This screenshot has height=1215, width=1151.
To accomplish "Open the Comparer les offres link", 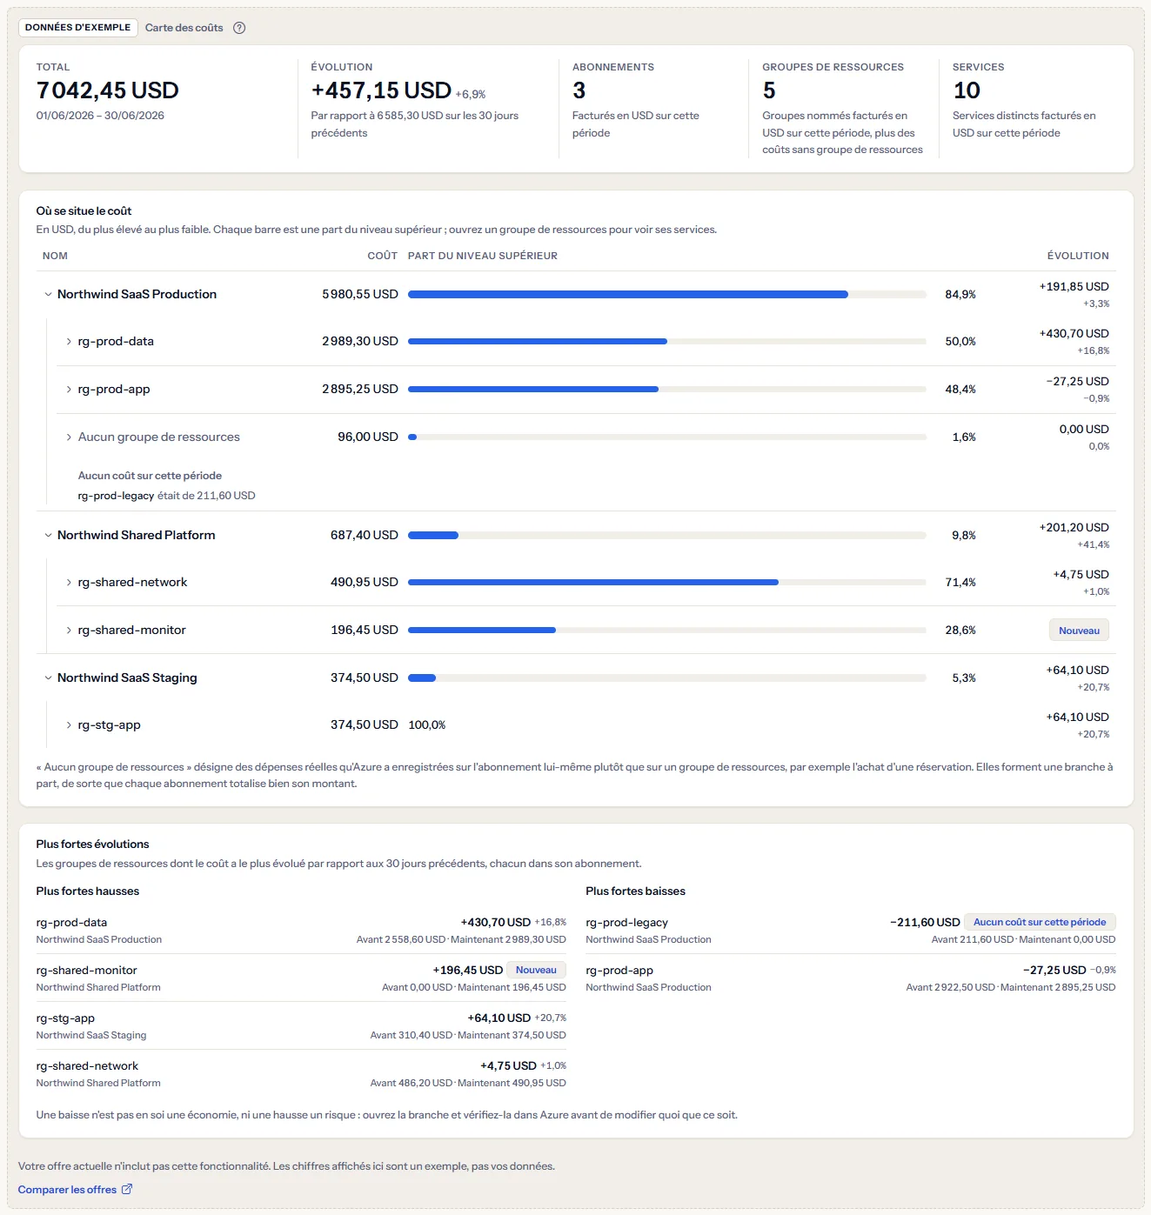I will click(x=67, y=1189).
